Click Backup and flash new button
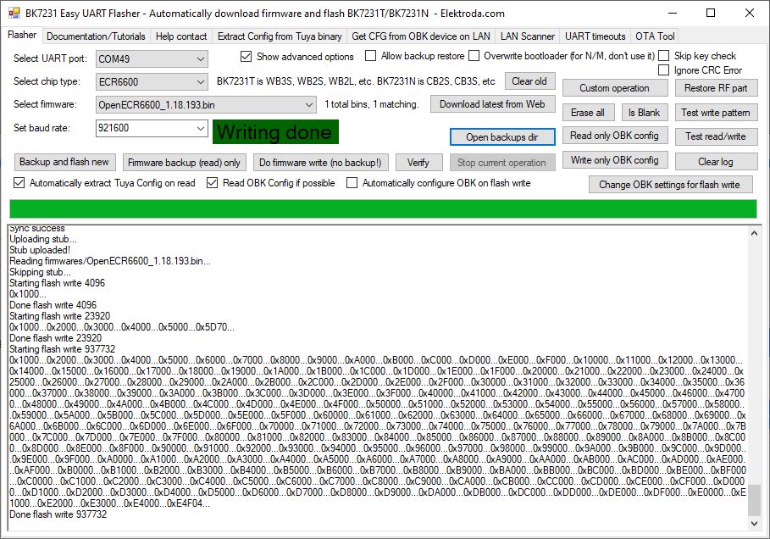Viewport: 770px width, 539px height. [64, 162]
